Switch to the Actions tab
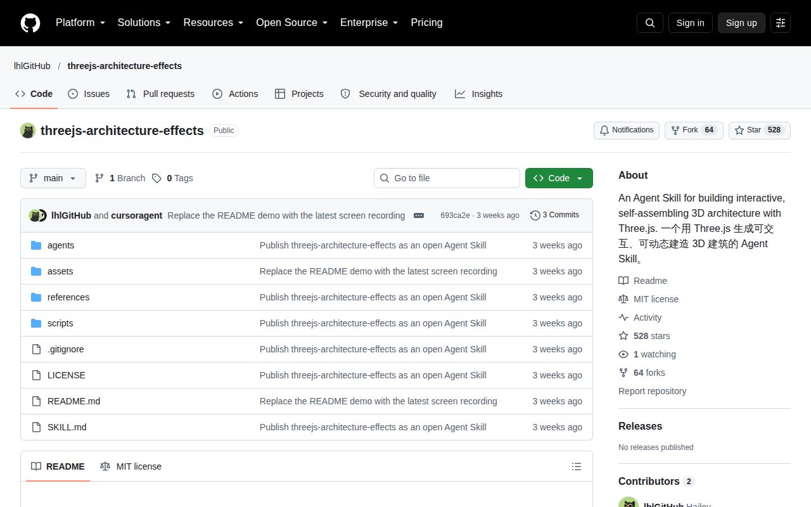This screenshot has height=507, width=811. coord(235,94)
